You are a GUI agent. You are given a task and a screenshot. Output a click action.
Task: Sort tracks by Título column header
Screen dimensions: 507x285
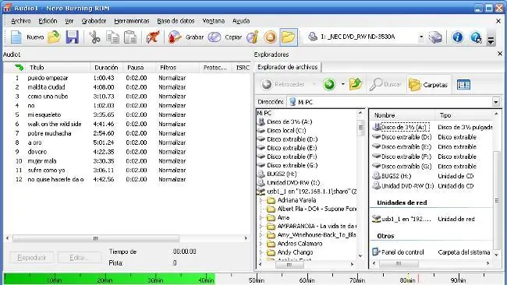pyautogui.click(x=58, y=68)
